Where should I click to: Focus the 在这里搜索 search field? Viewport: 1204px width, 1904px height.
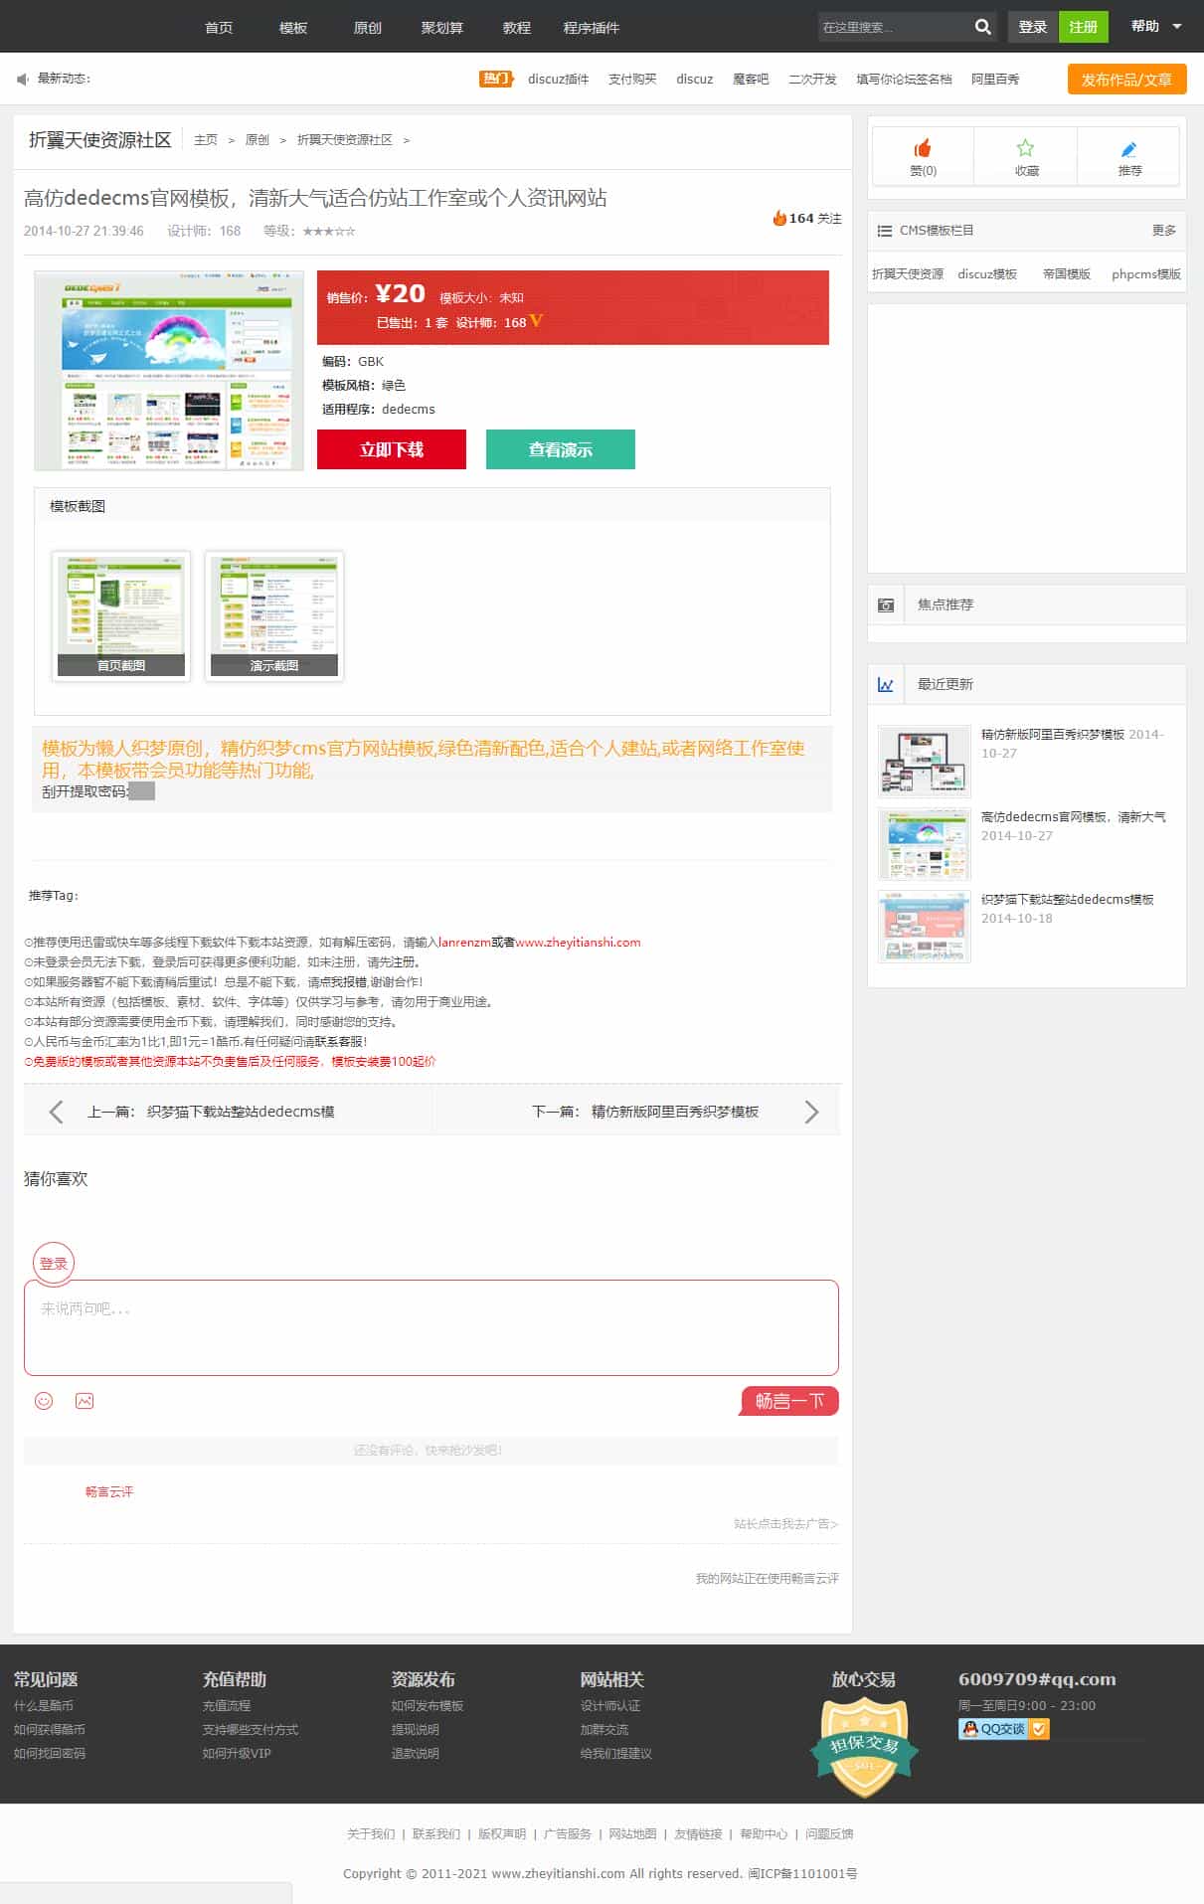(x=893, y=27)
